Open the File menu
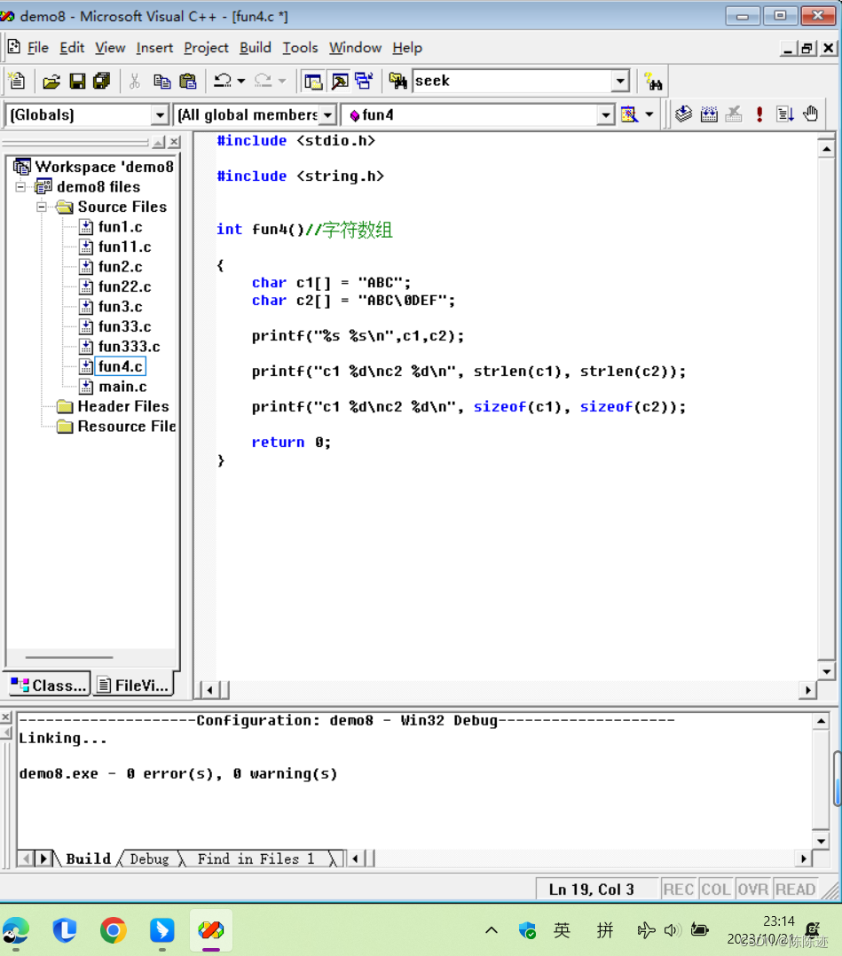The height and width of the screenshot is (956, 842). point(38,48)
